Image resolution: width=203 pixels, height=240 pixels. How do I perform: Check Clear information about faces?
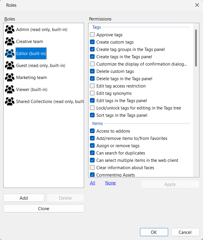[x=93, y=168]
